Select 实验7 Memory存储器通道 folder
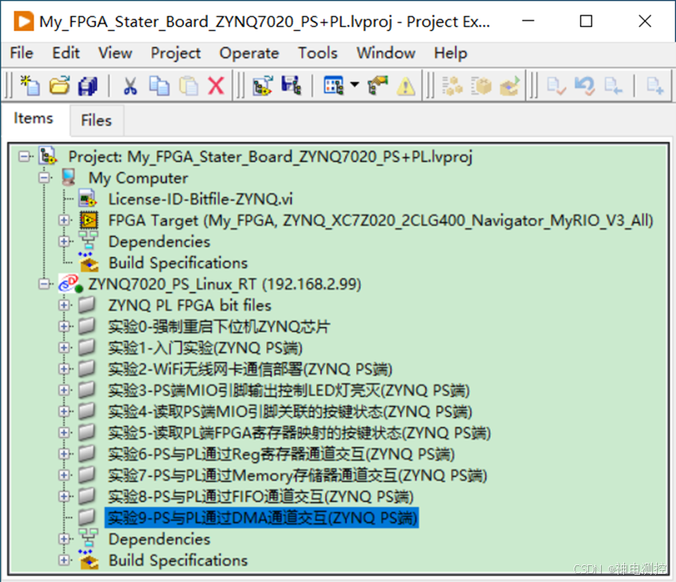The width and height of the screenshot is (676, 582). click(297, 476)
